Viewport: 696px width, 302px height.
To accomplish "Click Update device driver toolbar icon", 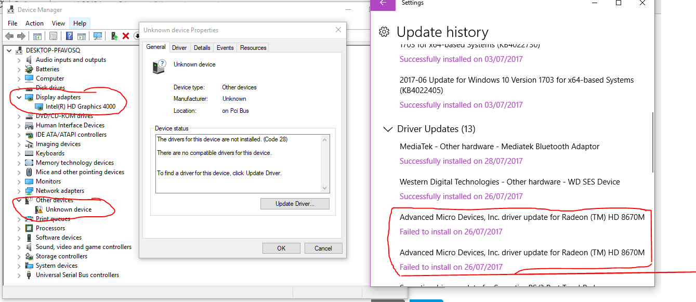I will (114, 36).
